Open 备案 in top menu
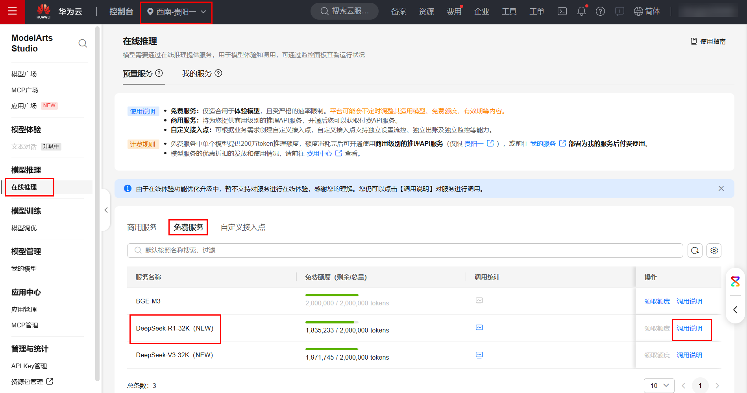This screenshot has width=747, height=393. (x=399, y=11)
